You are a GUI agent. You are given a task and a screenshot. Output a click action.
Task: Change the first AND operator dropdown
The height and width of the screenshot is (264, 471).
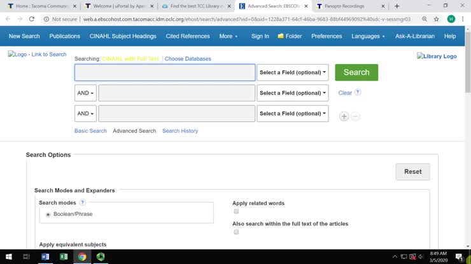click(x=86, y=93)
